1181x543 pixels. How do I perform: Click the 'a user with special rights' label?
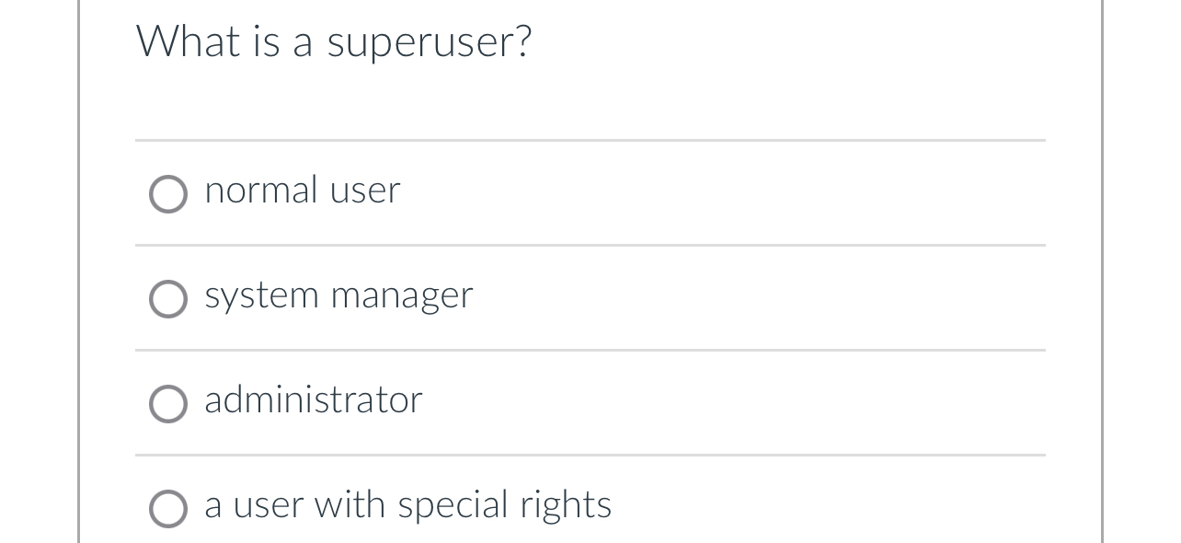point(407,505)
